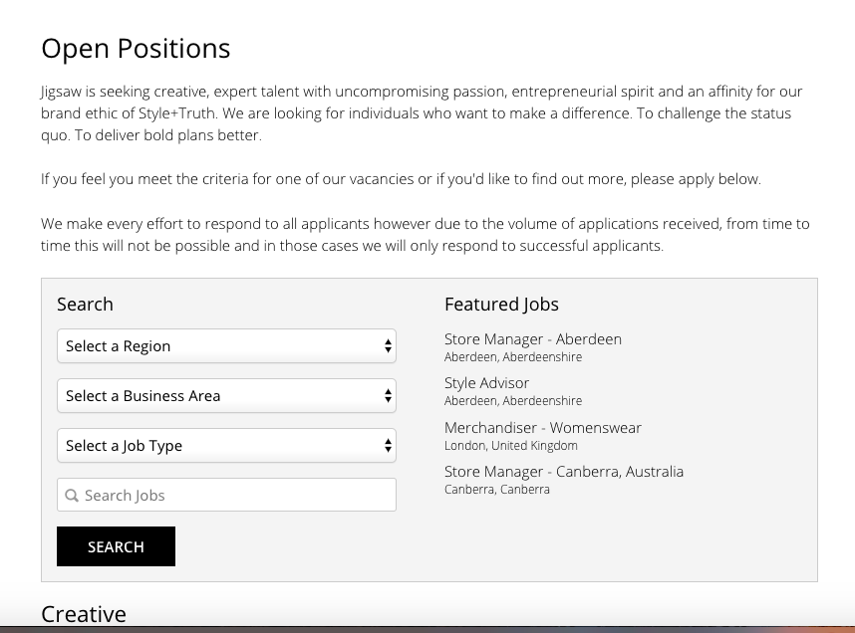855x633 pixels.
Task: Open the Select a Business Area dropdown
Action: click(x=226, y=395)
